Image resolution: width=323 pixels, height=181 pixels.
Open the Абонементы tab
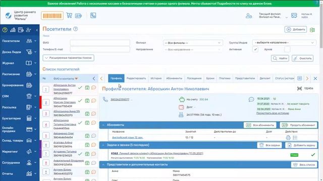174,78
